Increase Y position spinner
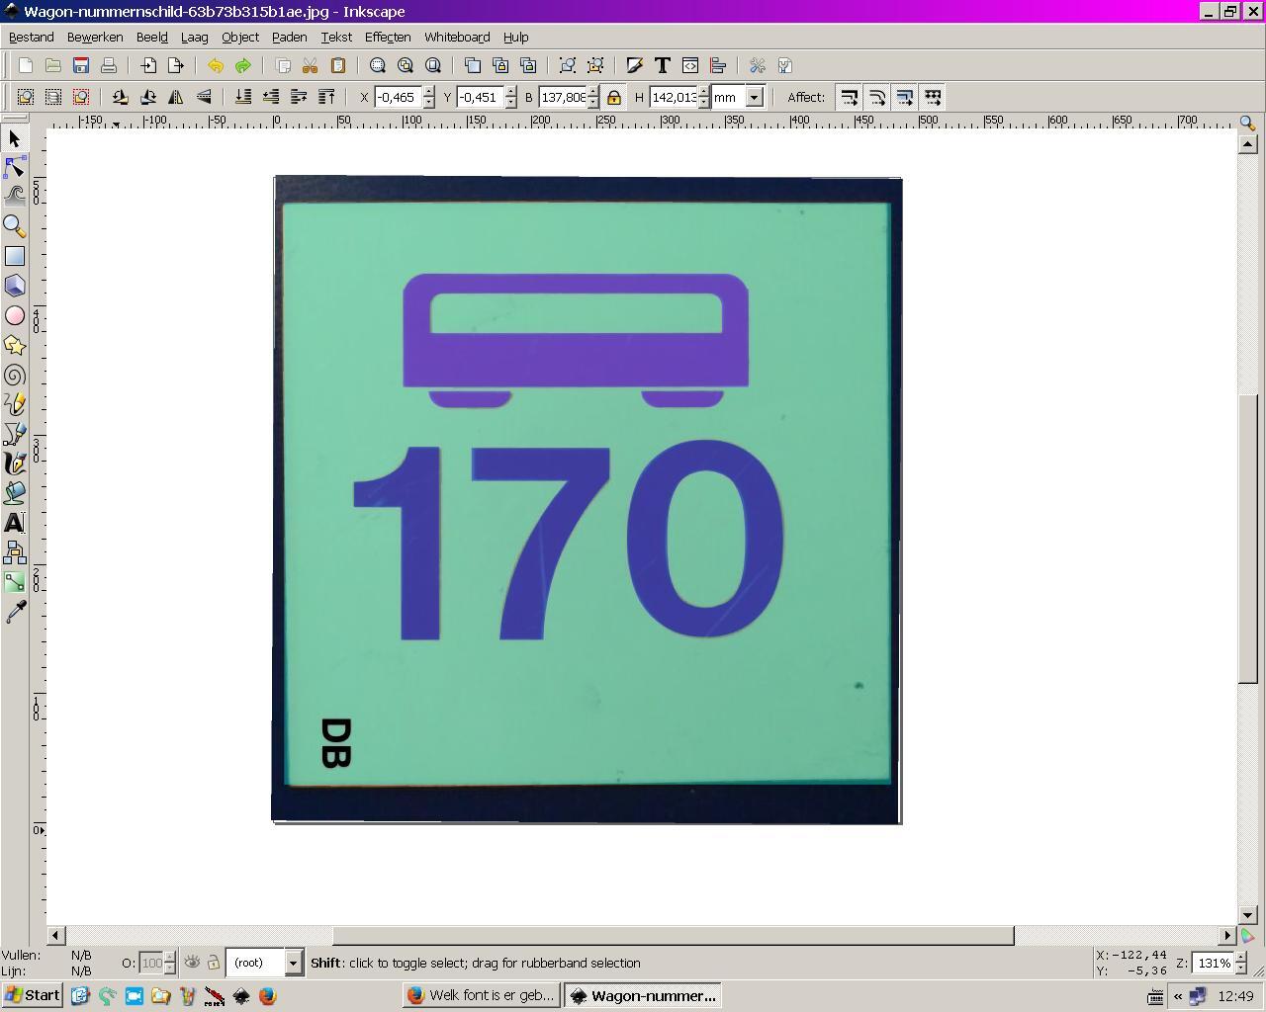 (x=510, y=91)
